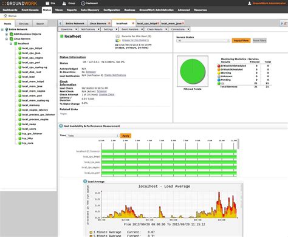
Task: Click the Disable Notifications link
Action: tap(115, 75)
